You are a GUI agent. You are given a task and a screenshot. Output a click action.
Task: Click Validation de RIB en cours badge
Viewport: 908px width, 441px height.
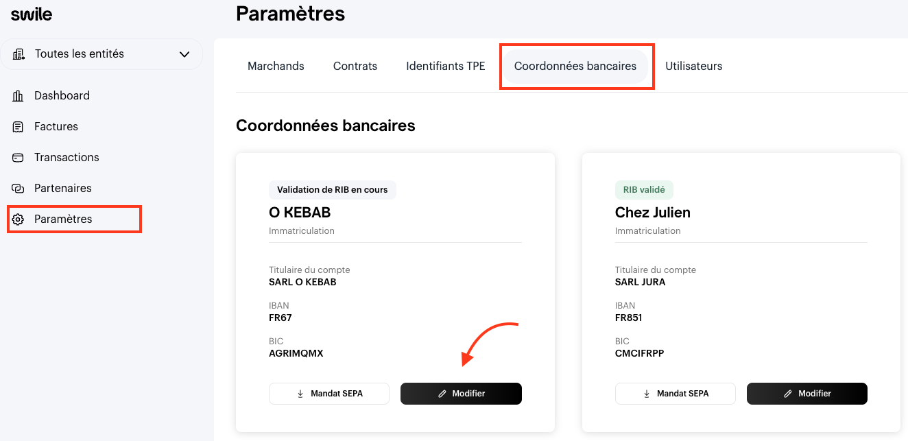pos(333,190)
